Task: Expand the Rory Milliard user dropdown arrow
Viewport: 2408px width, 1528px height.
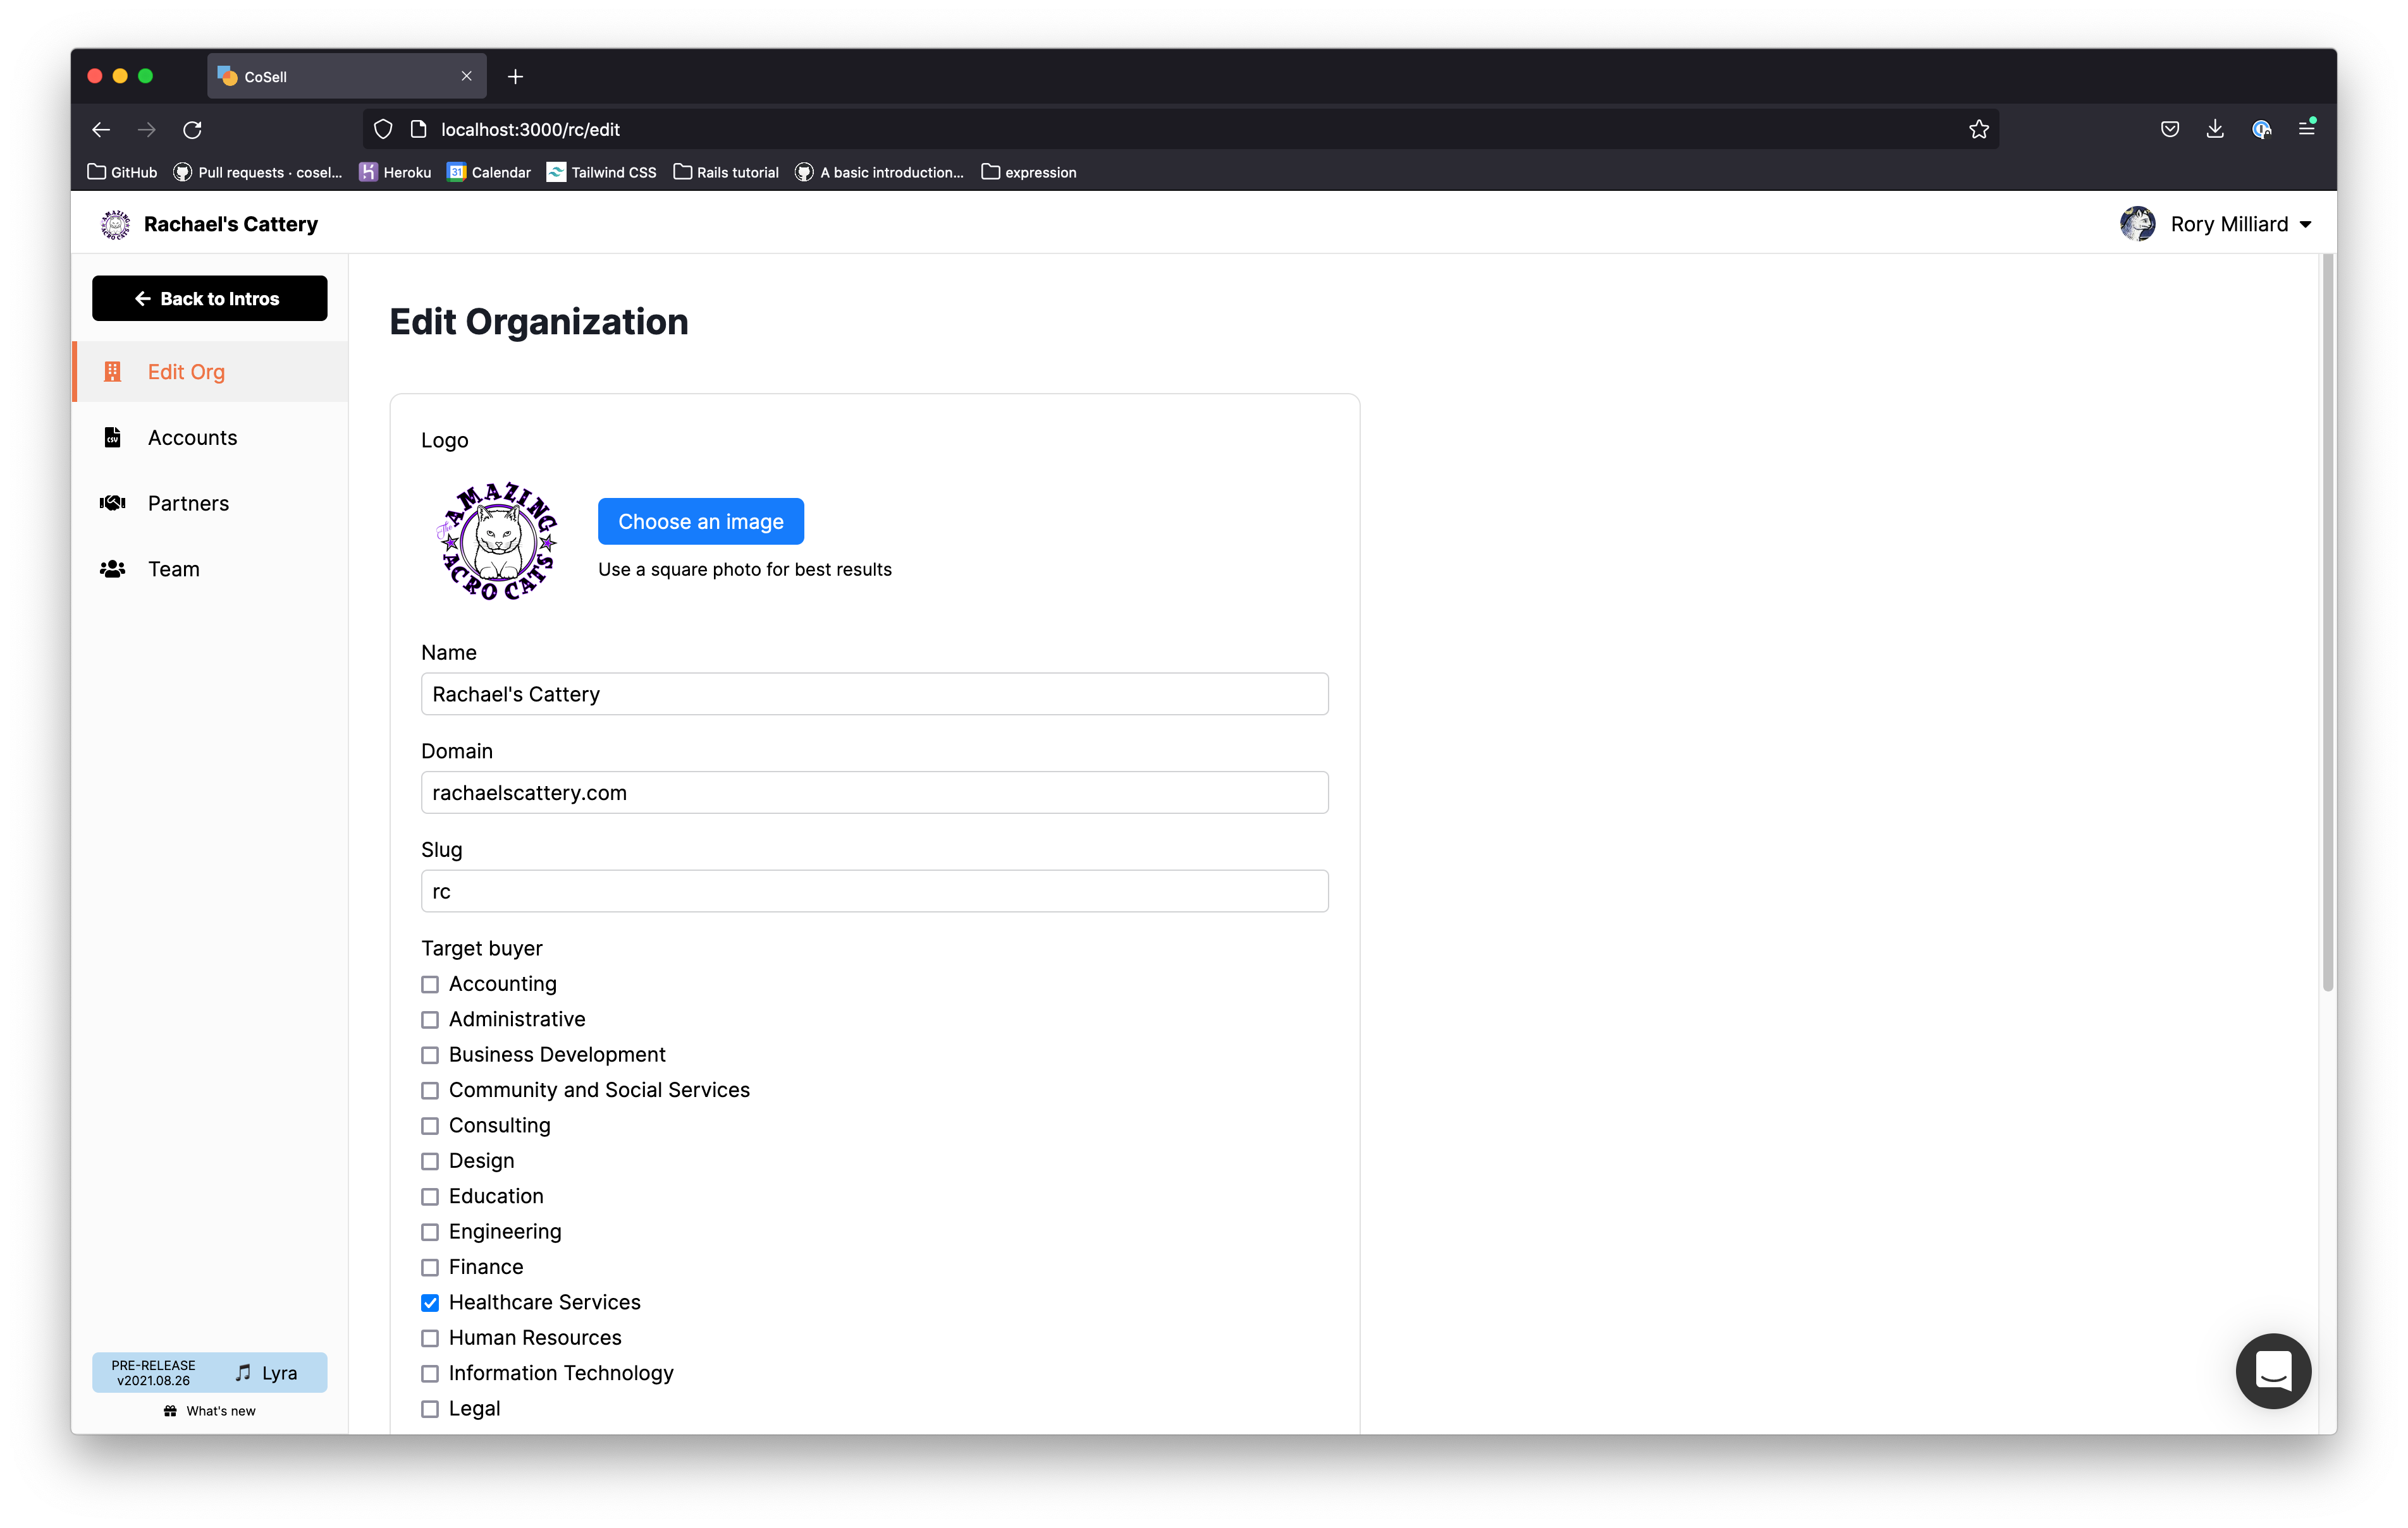Action: (2306, 225)
